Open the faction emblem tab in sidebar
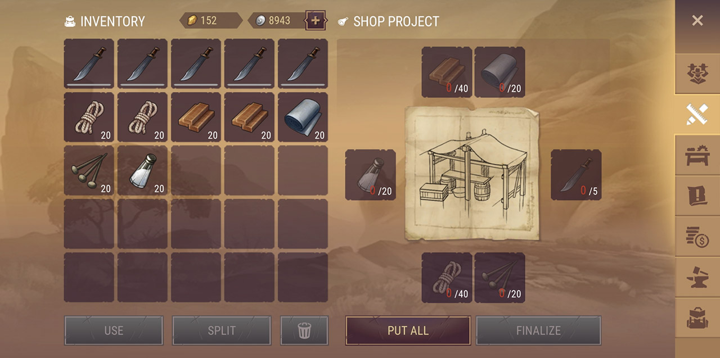This screenshot has height=358, width=720. click(x=697, y=74)
